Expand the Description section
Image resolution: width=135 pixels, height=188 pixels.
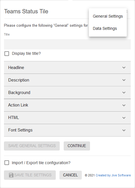click(67, 80)
